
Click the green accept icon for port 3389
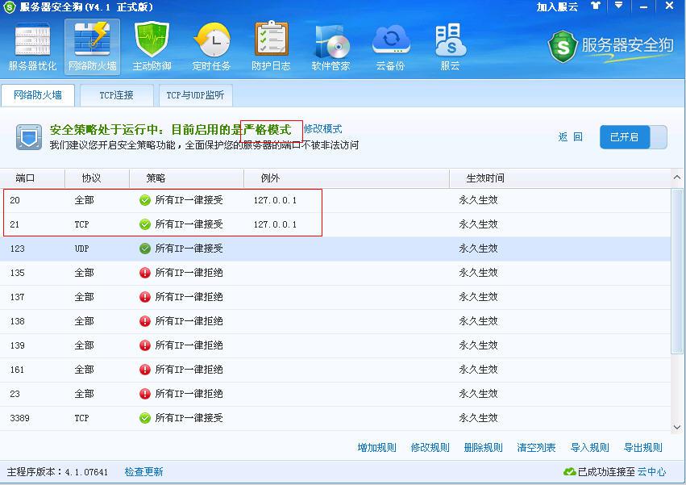click(145, 418)
